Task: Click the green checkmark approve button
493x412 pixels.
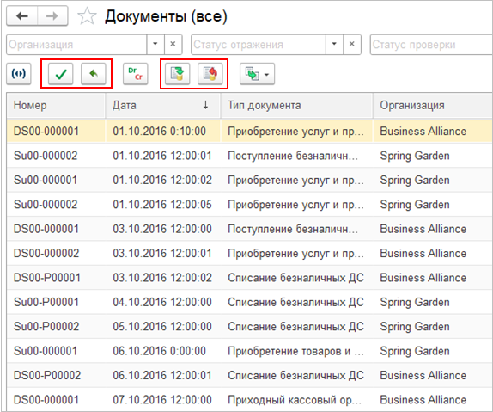Action: click(61, 74)
